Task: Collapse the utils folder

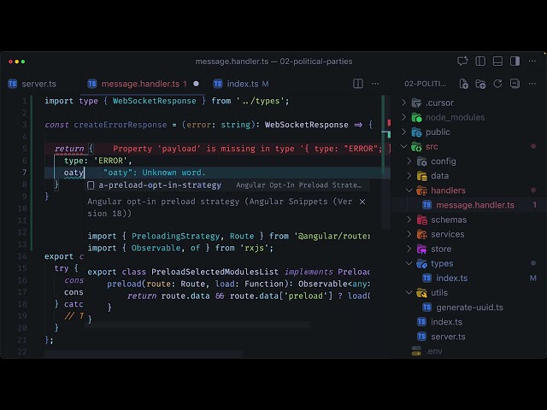Action: coord(409,292)
